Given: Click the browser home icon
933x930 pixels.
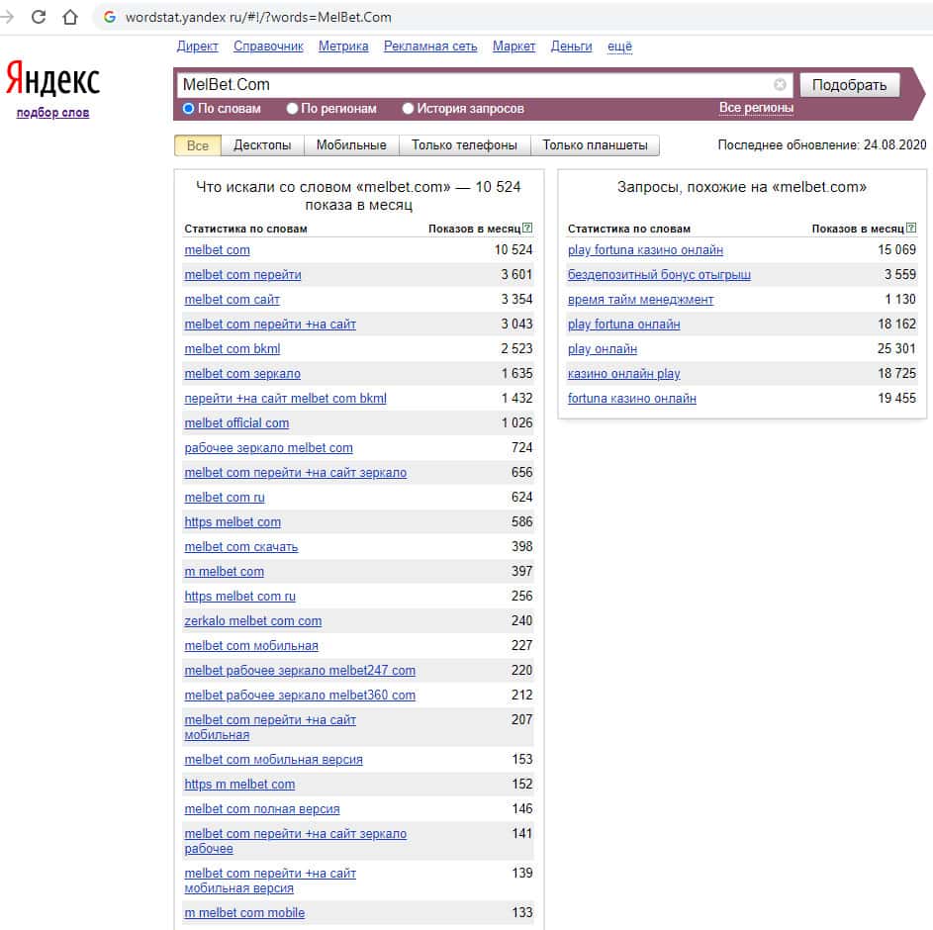Looking at the screenshot, I should pos(69,17).
